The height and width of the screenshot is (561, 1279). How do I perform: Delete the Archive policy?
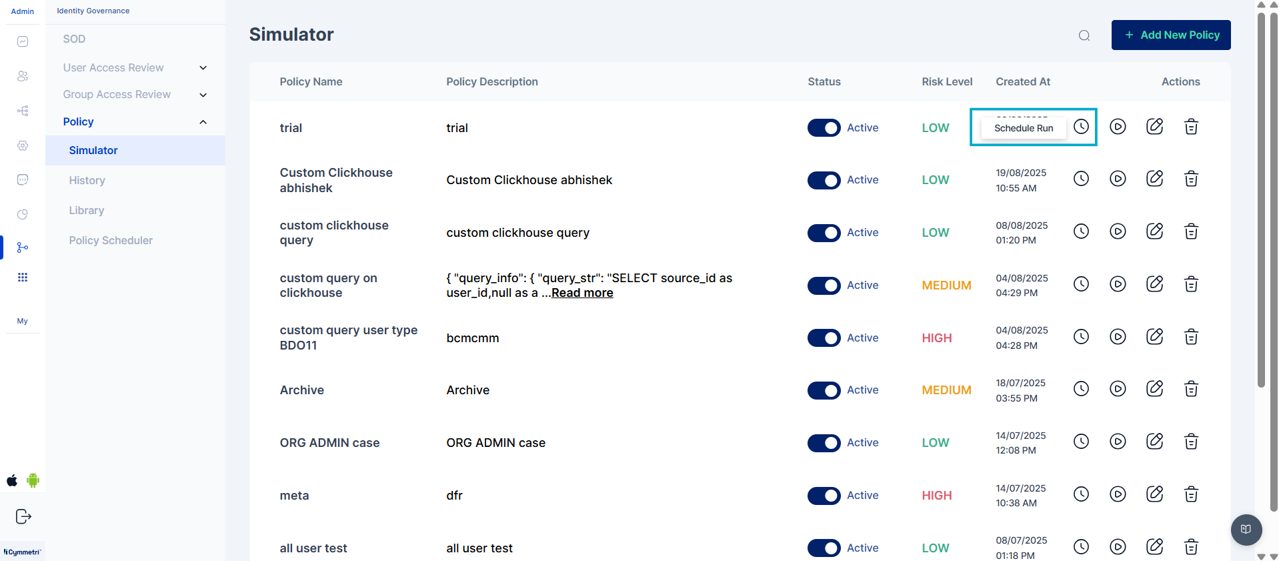click(x=1191, y=389)
